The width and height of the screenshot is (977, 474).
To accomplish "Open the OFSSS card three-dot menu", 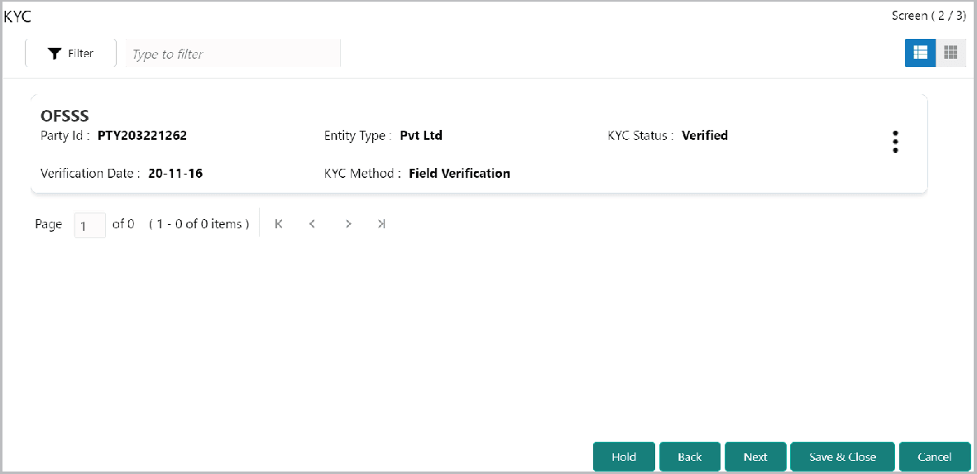I will [x=895, y=142].
